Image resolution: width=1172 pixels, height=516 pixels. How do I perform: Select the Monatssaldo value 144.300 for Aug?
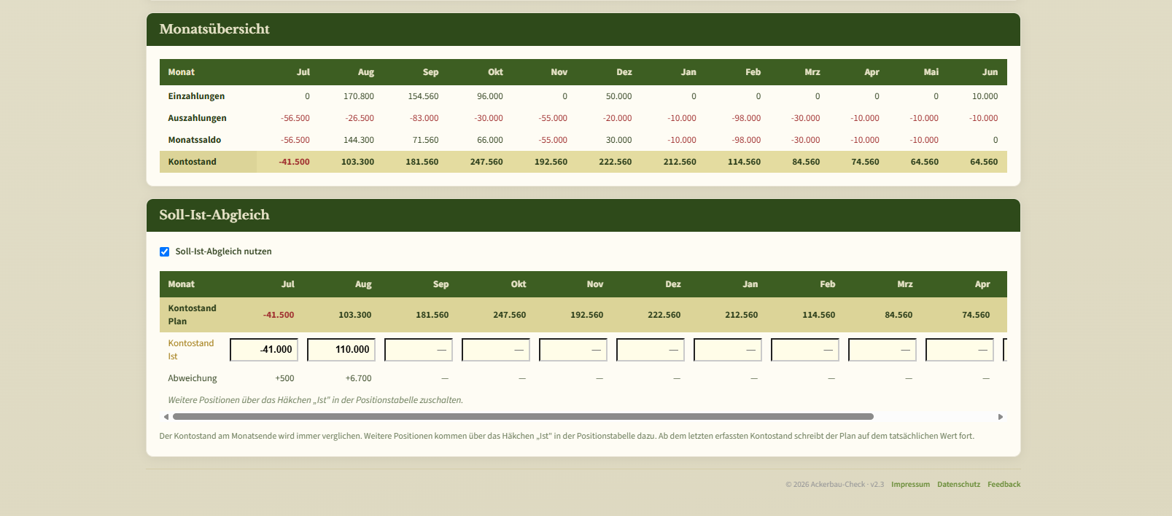coord(359,140)
